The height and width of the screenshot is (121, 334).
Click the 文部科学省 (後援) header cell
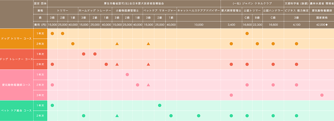(296, 3)
